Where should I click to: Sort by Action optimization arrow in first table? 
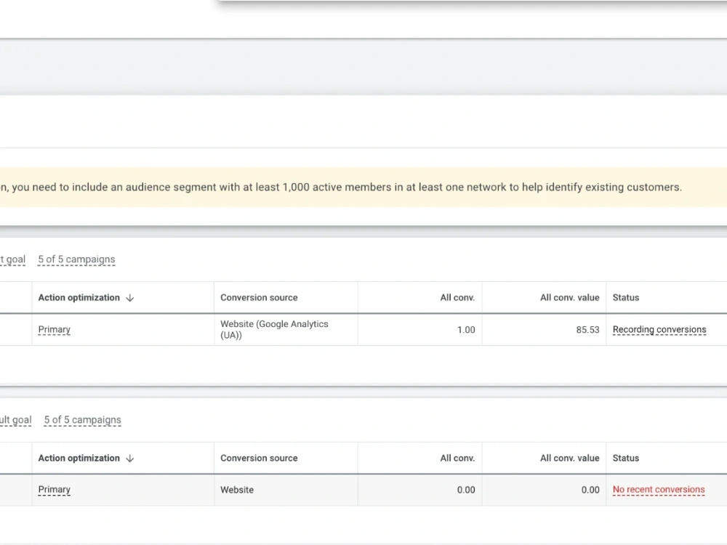(130, 298)
